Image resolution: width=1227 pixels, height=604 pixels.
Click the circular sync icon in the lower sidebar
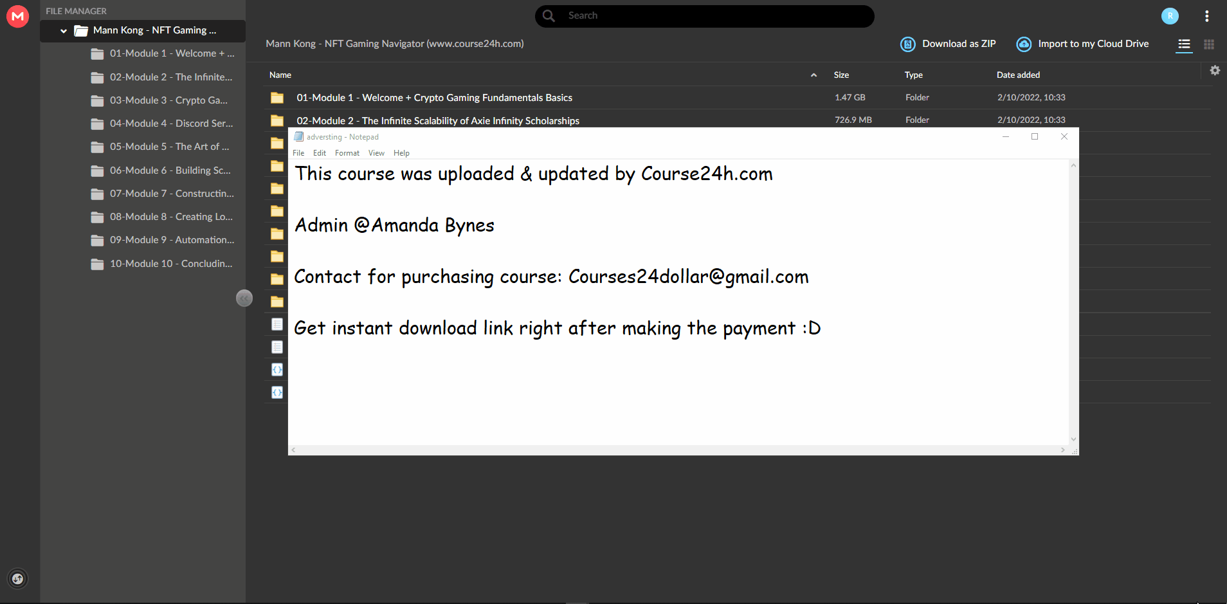pos(17,579)
